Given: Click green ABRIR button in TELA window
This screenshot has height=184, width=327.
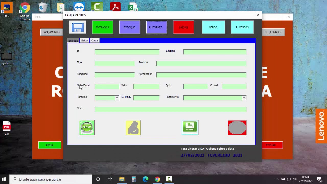Looking at the screenshot, I should [x=50, y=145].
